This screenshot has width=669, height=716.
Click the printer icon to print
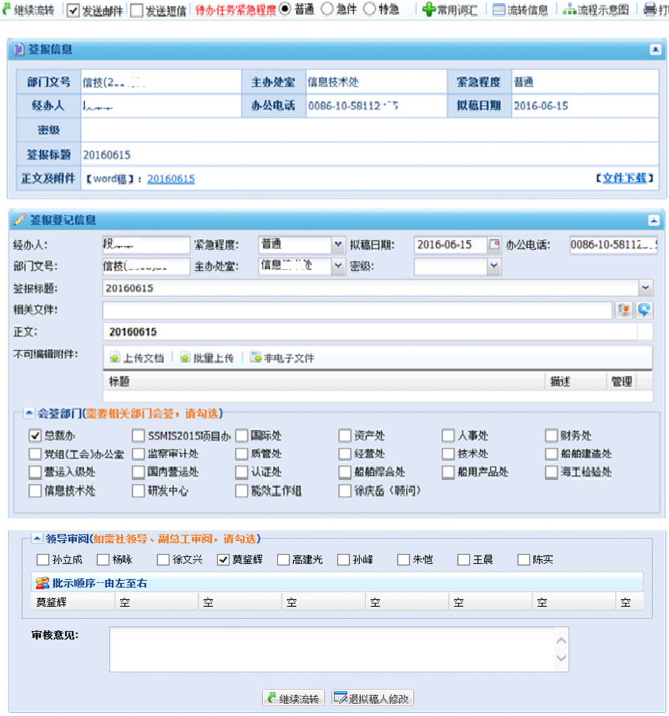pyautogui.click(x=651, y=10)
